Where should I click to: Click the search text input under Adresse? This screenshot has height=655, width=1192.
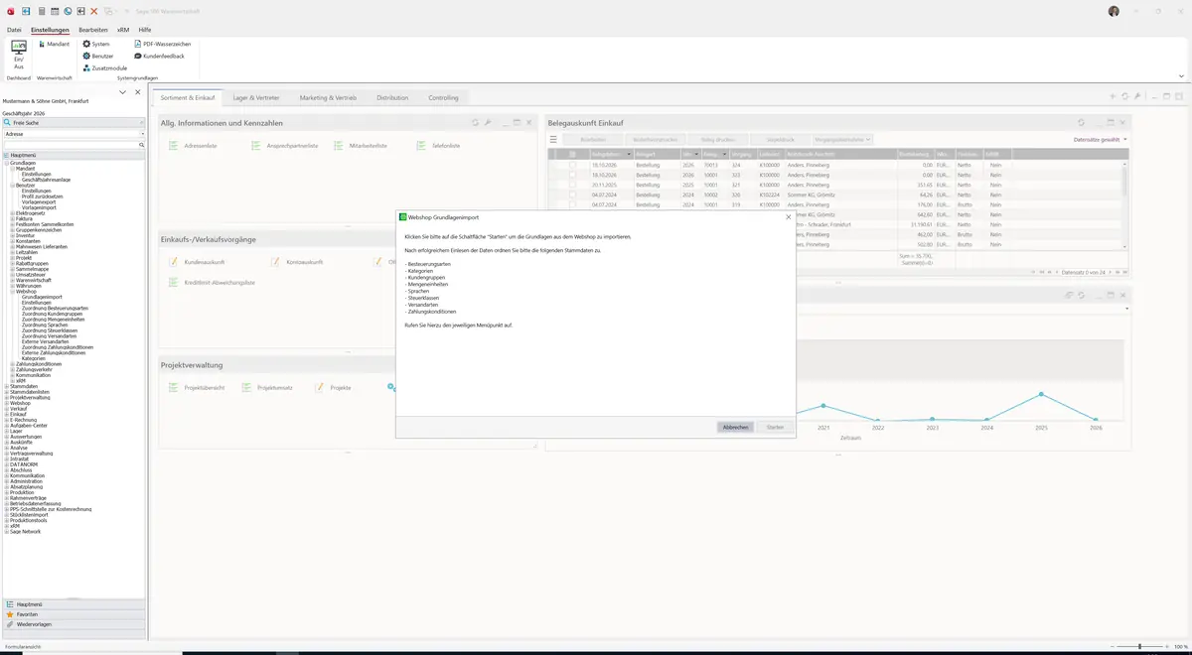(70, 145)
